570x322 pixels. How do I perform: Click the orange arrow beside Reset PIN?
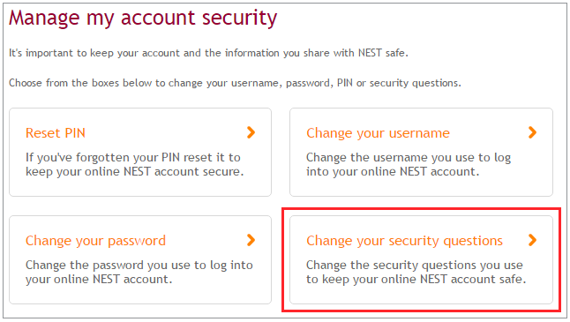click(251, 132)
